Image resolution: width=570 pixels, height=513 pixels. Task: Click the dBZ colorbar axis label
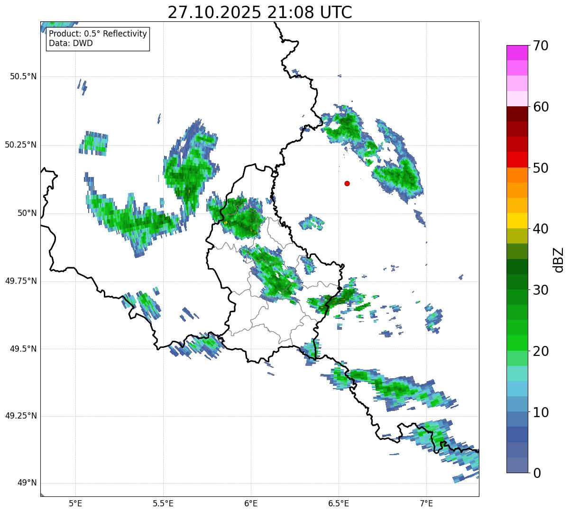click(559, 260)
